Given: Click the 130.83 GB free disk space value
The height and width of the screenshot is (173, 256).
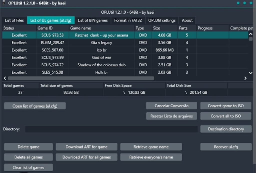Looking at the screenshot, I should coord(137,92).
